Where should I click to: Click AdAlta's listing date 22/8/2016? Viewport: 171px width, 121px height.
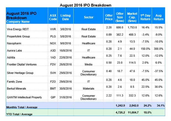pos(66,57)
